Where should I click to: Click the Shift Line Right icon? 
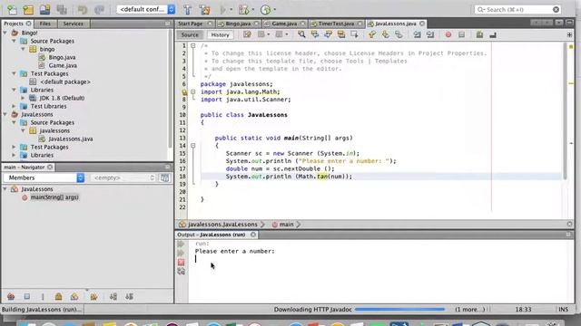(430, 34)
